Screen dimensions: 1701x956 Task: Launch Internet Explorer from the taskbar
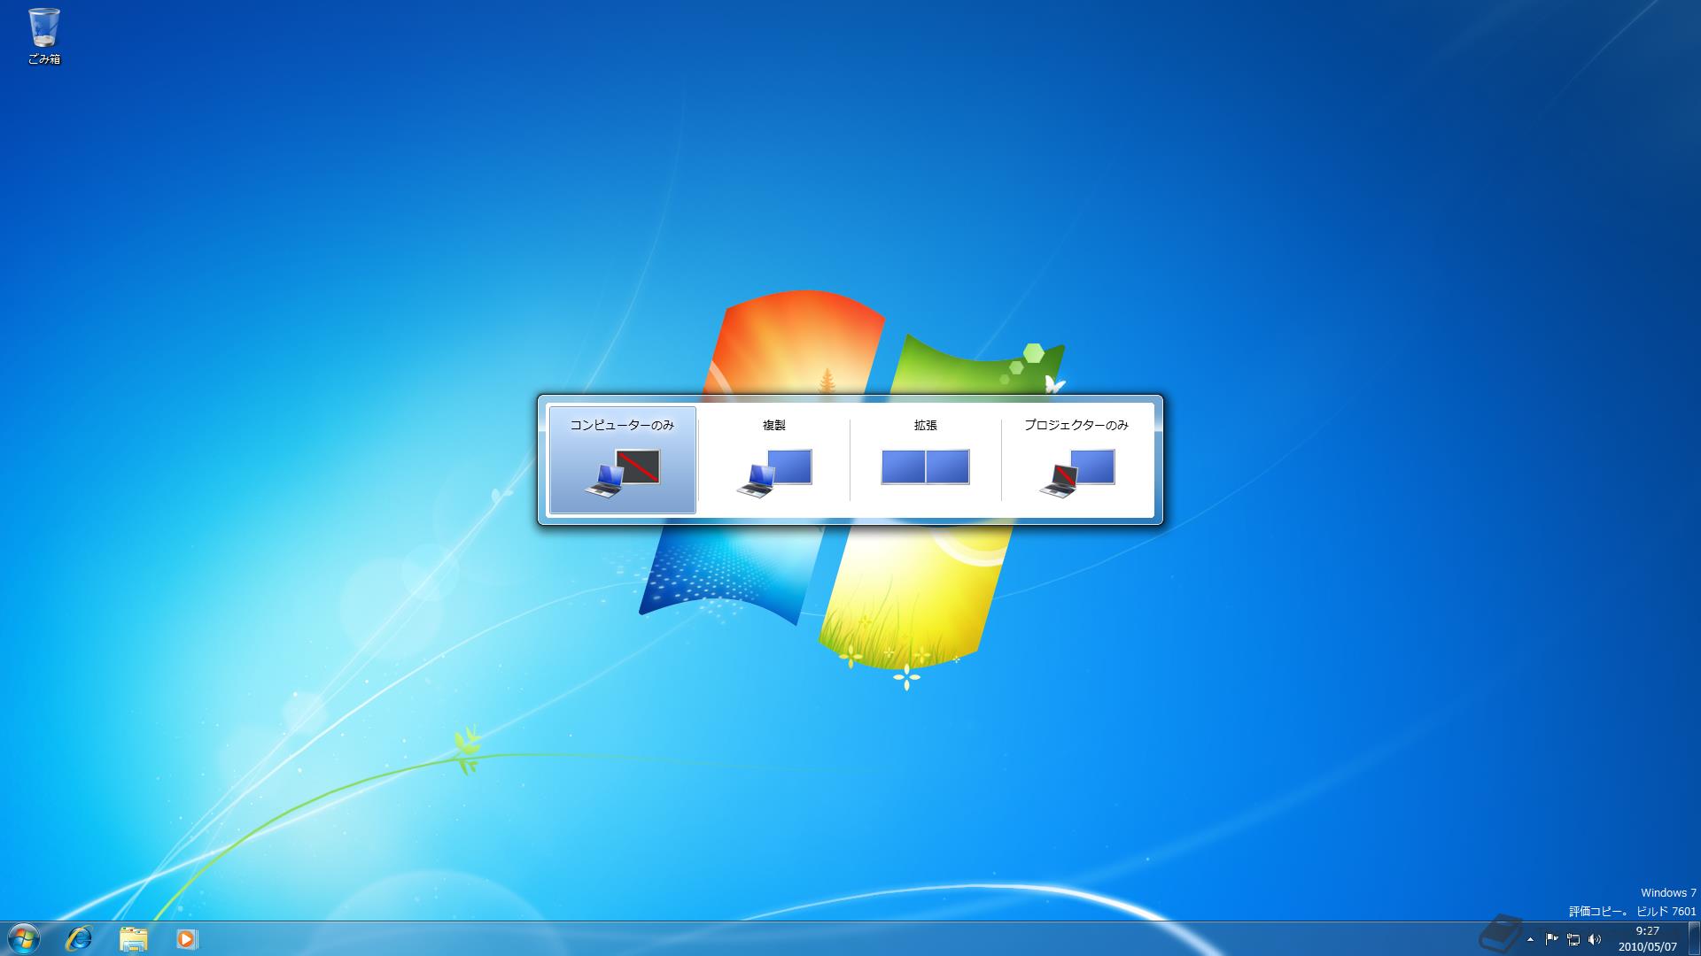coord(80,938)
